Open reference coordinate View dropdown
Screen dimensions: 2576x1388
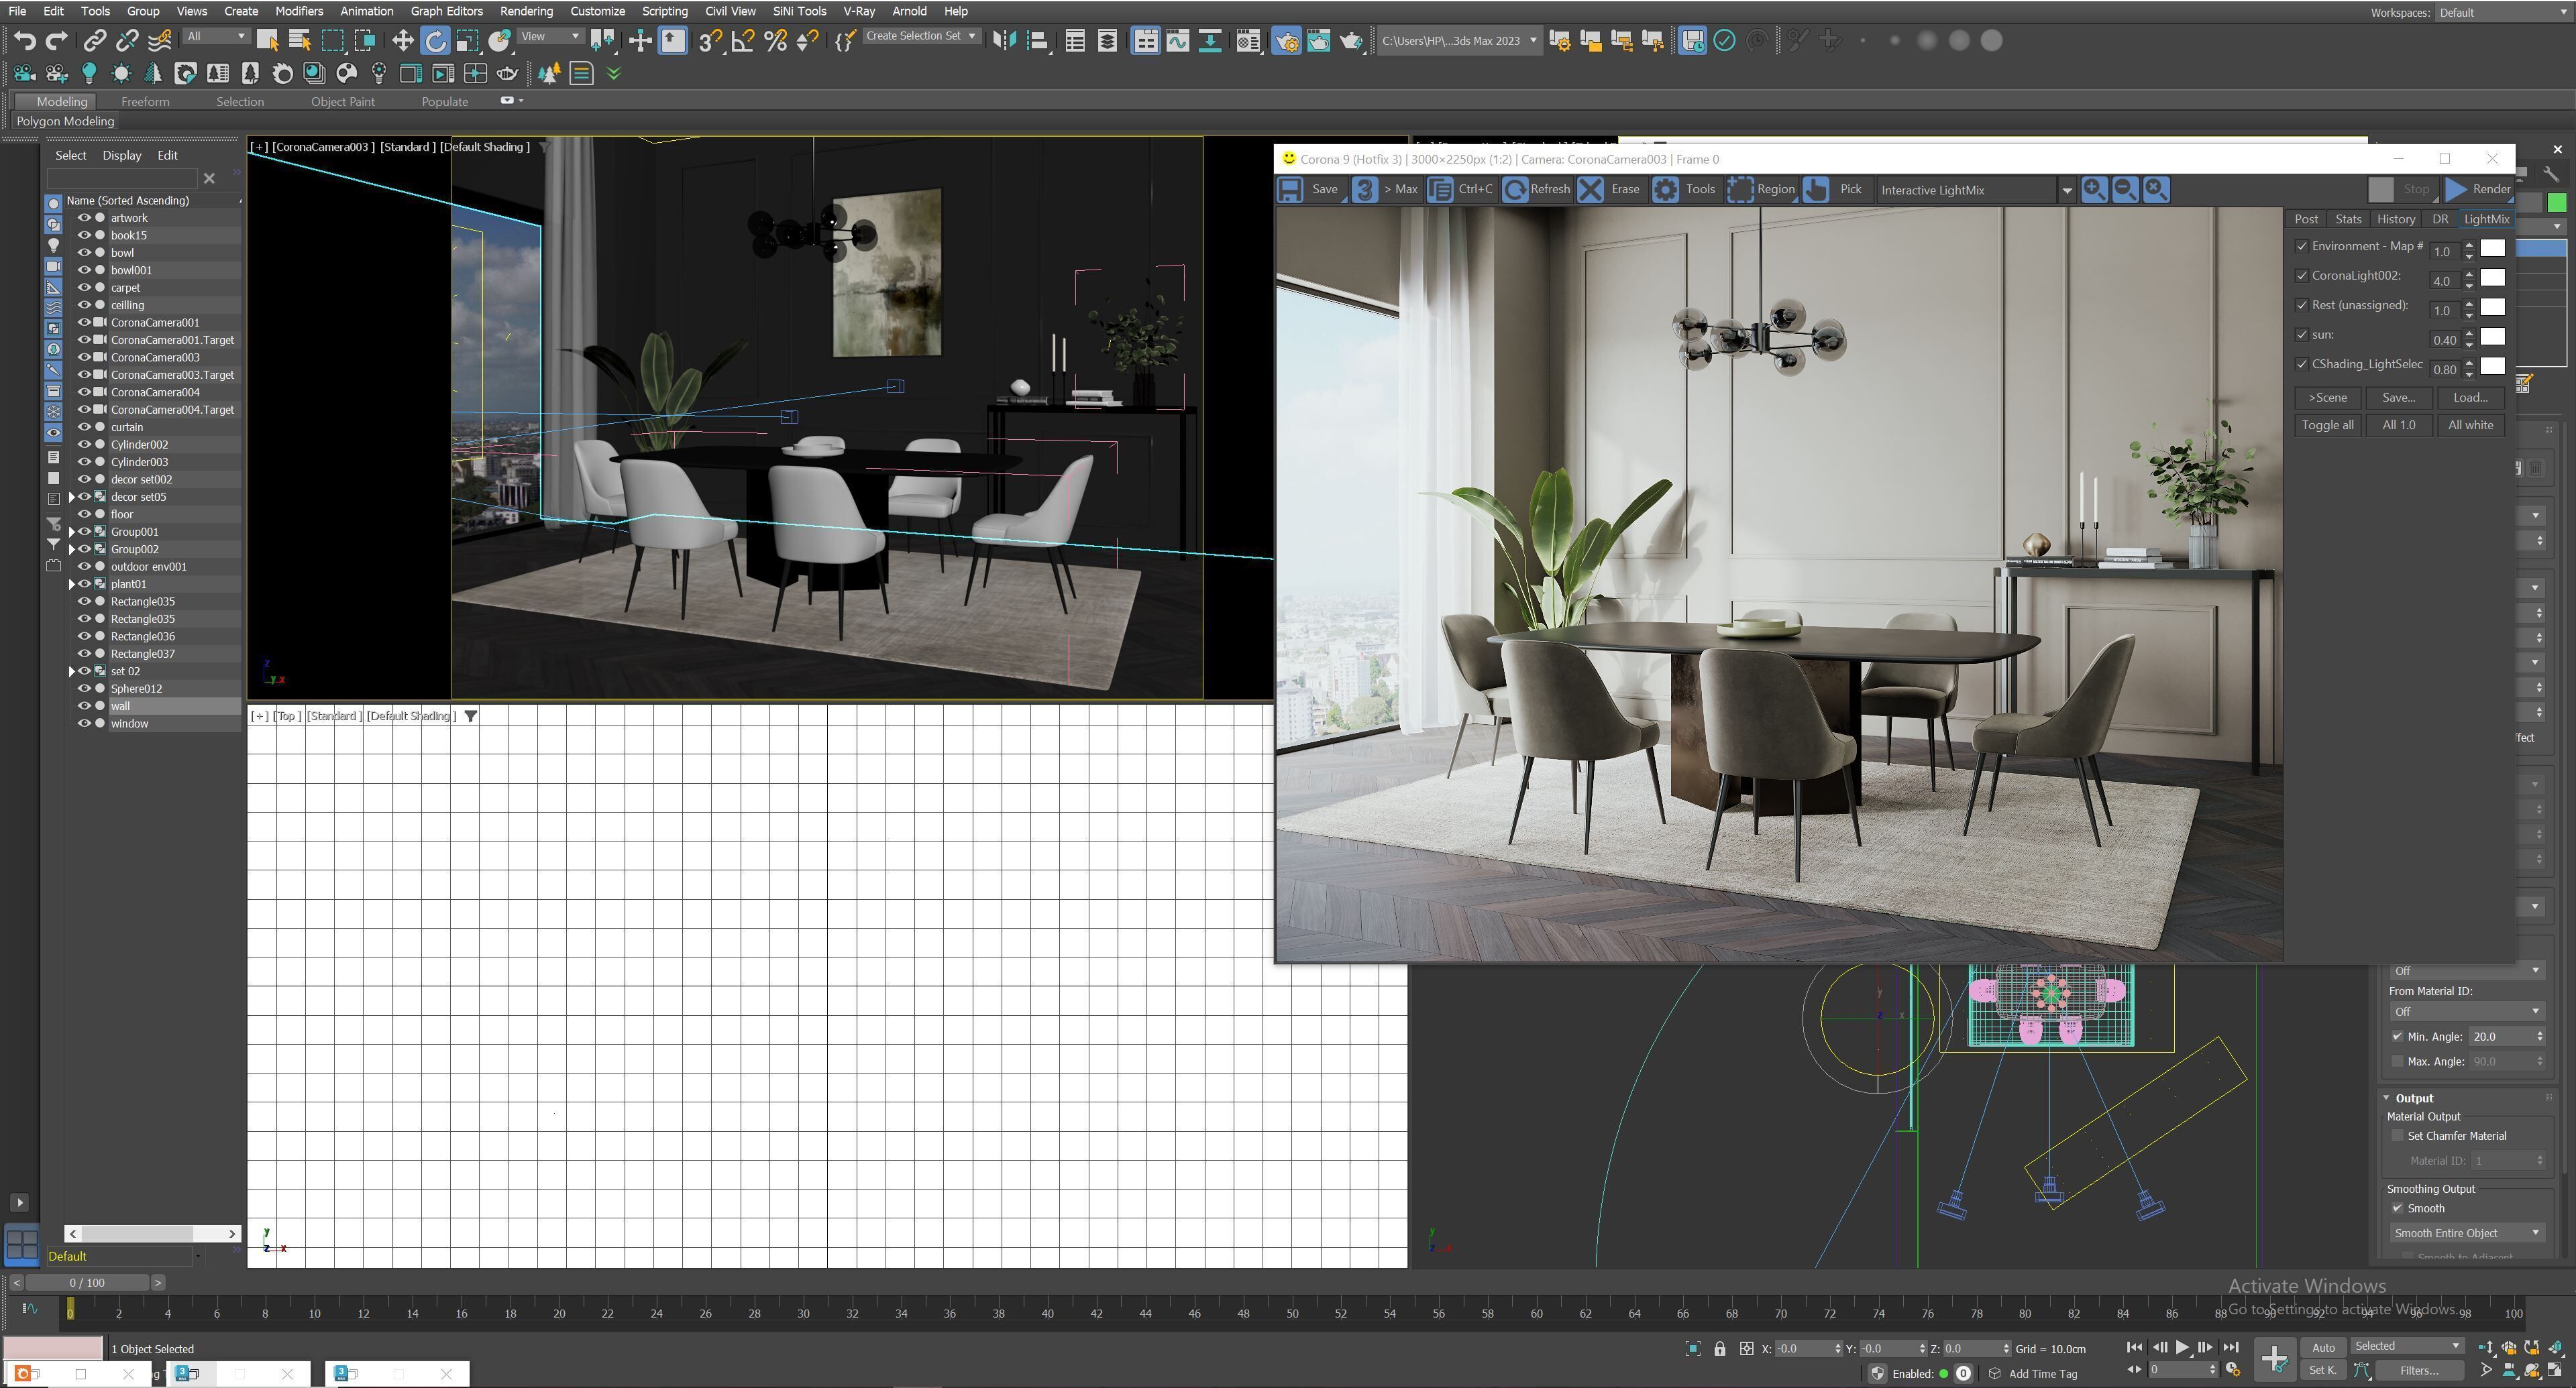pyautogui.click(x=550, y=36)
